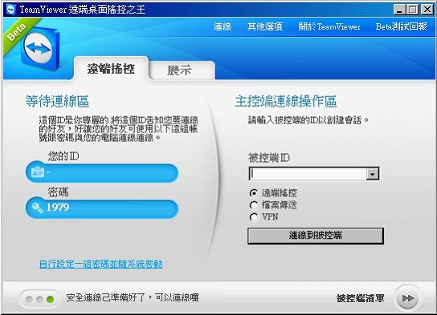Image resolution: width=437 pixels, height=315 pixels.
Task: Click the 等待連線區 heading
Action: click(57, 101)
